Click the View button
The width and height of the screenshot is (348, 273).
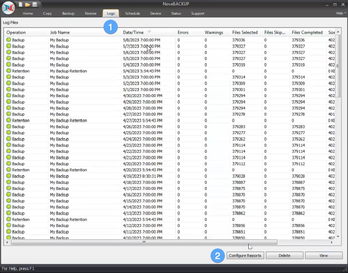[x=324, y=256]
